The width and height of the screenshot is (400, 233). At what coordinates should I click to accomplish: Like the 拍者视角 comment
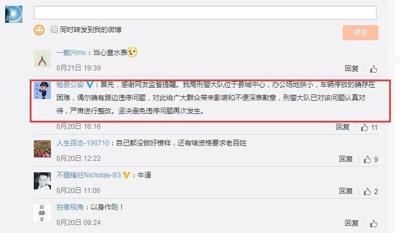click(x=374, y=224)
